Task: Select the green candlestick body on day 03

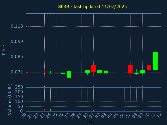Action: click(106, 72)
